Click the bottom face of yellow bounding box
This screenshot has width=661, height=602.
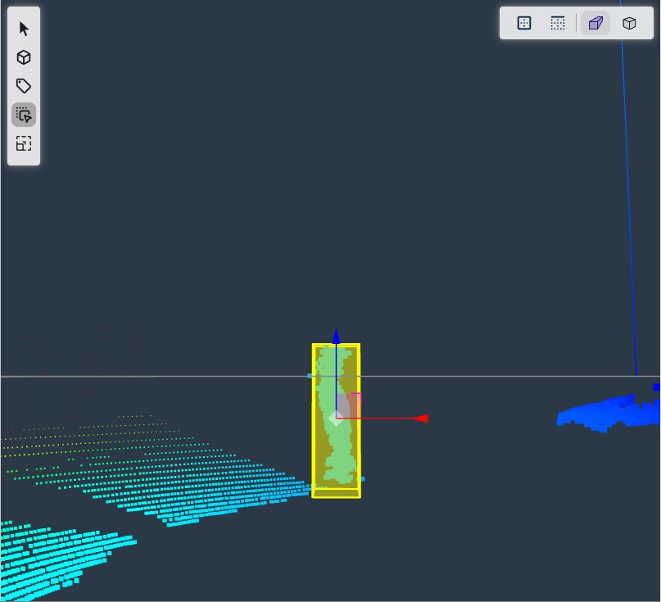[x=336, y=492]
